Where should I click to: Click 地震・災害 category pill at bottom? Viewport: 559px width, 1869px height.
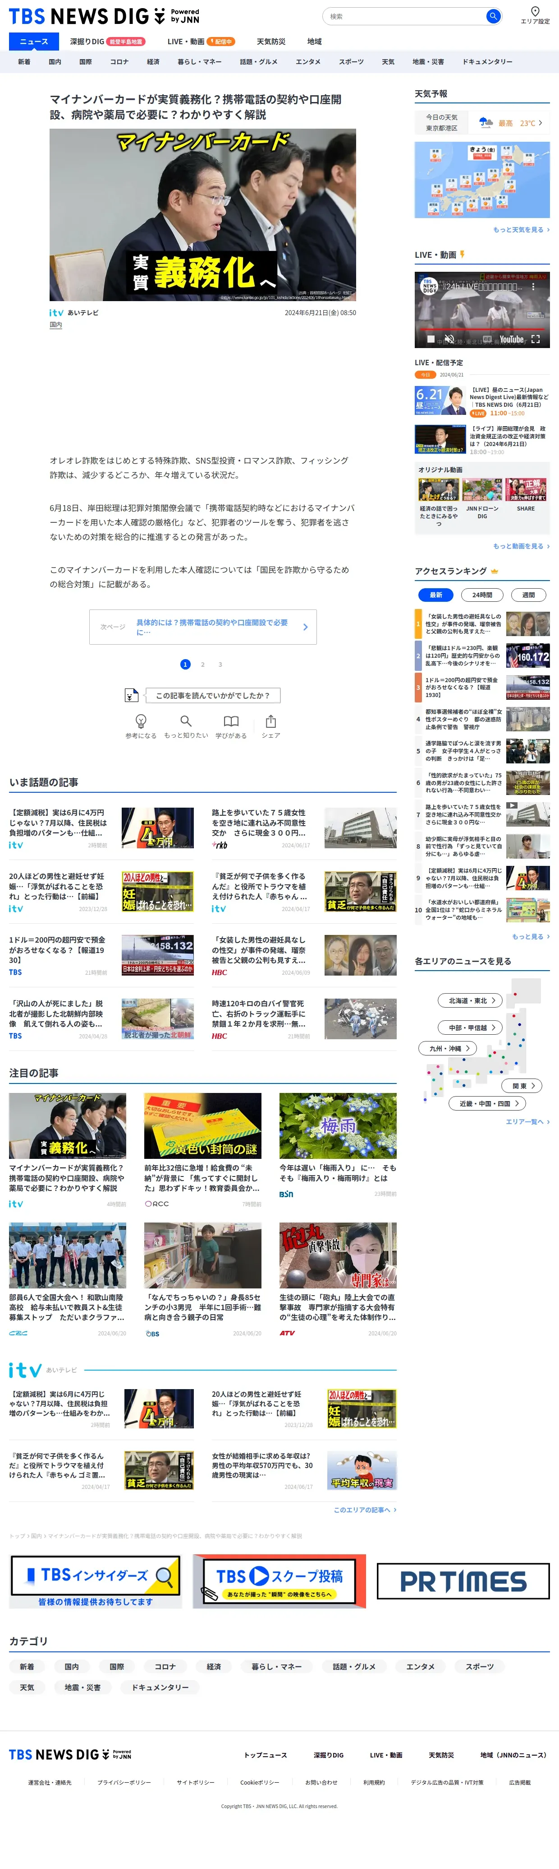[x=82, y=1688]
